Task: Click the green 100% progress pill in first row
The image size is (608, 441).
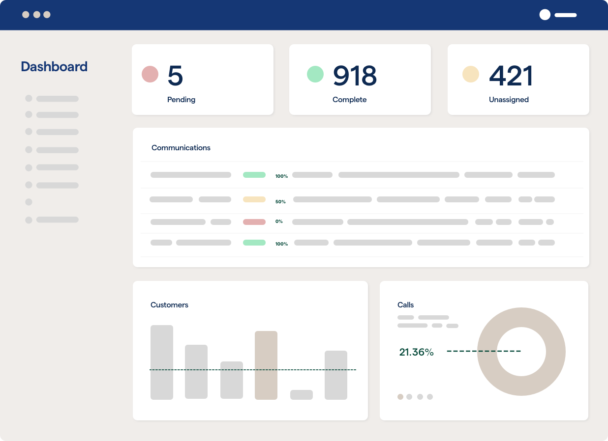Action: pyautogui.click(x=254, y=174)
